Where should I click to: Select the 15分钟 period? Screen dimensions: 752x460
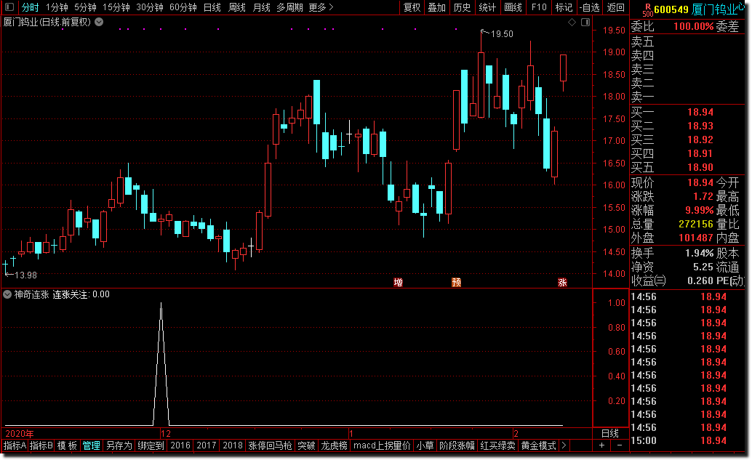point(116,7)
